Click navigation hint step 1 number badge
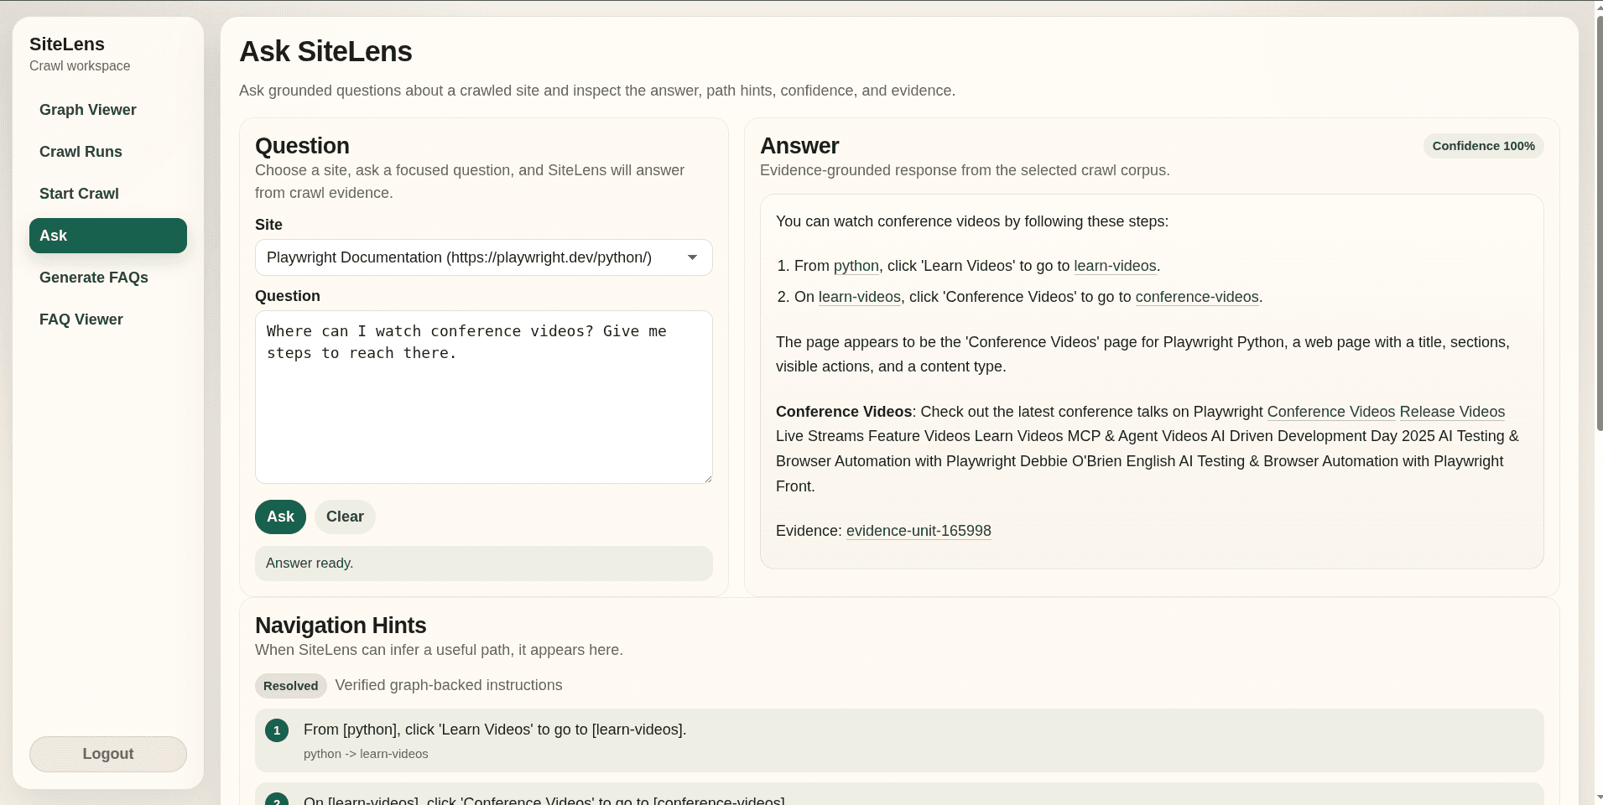The width and height of the screenshot is (1603, 805). point(277,730)
